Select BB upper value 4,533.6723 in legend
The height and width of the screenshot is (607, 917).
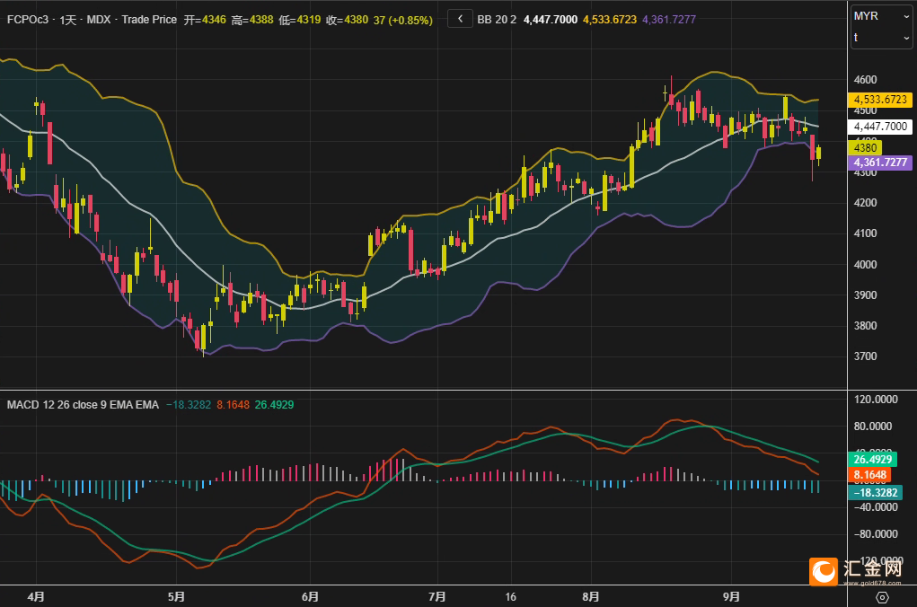609,19
